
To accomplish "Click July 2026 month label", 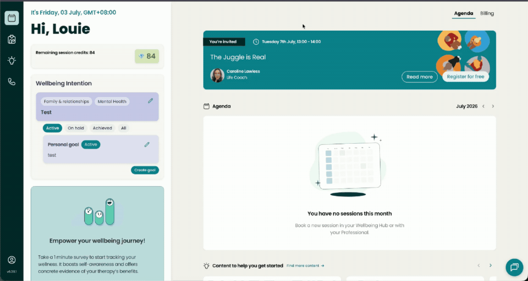I will [467, 106].
